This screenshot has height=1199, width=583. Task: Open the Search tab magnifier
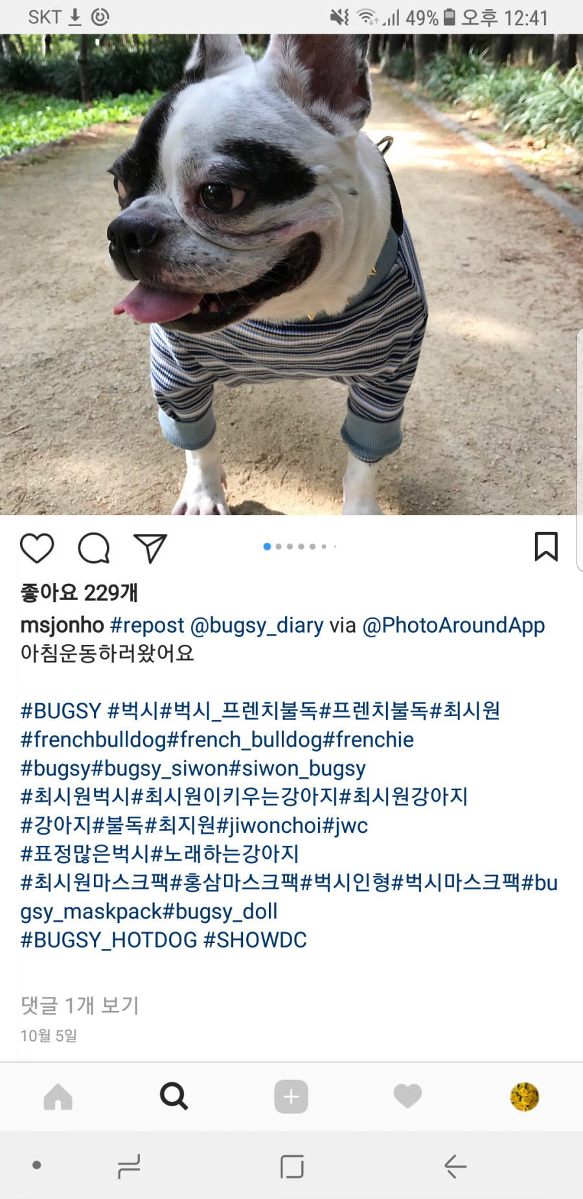click(x=174, y=1097)
